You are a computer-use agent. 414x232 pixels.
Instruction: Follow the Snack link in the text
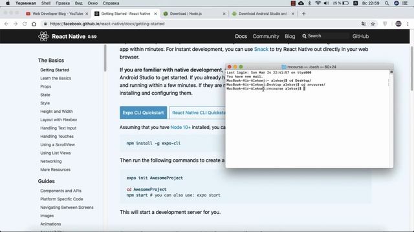(x=261, y=49)
